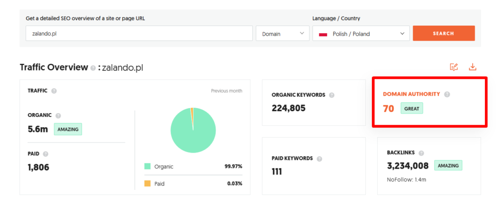Screen dimensions: 496x201
Task: Click the download export icon
Action: 473,67
